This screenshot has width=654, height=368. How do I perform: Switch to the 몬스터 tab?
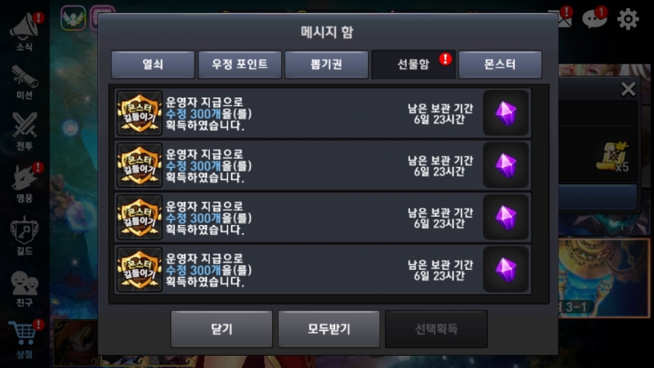click(x=500, y=65)
